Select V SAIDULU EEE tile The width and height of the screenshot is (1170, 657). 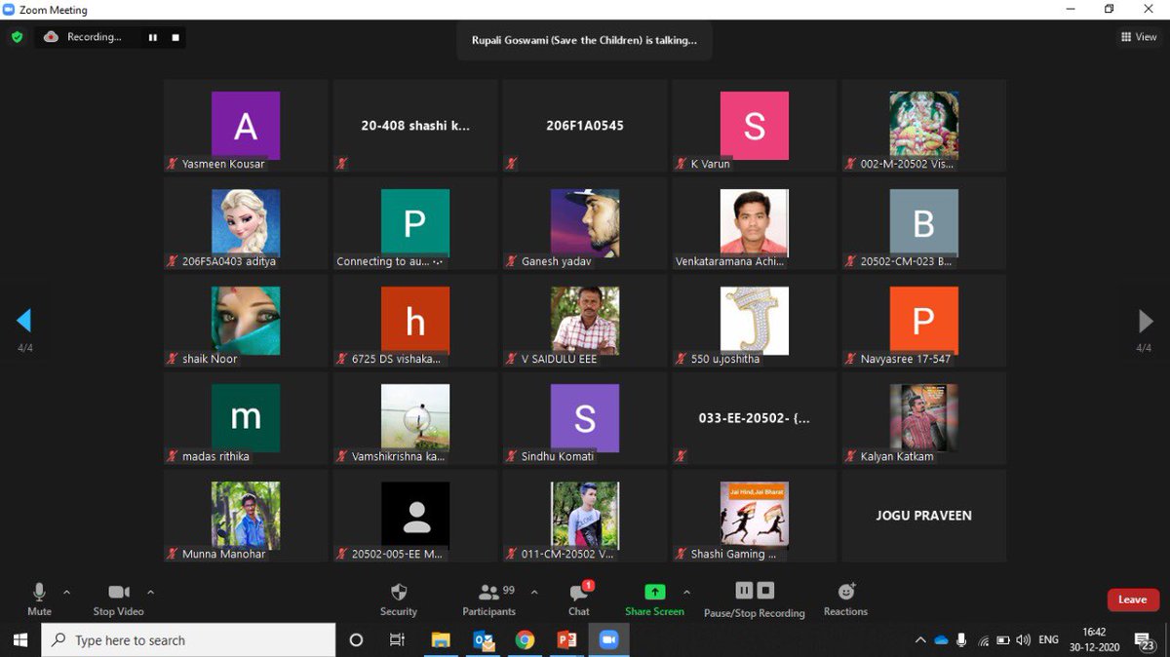click(585, 321)
